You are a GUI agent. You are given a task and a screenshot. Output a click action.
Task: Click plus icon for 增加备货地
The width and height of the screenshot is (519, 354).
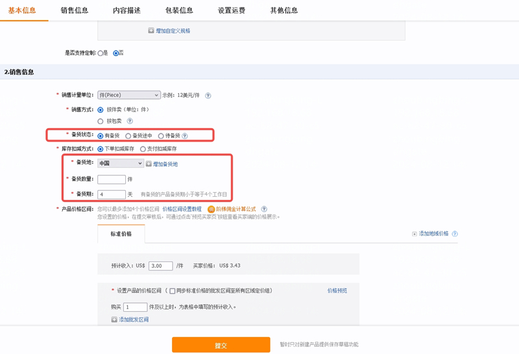click(x=149, y=164)
